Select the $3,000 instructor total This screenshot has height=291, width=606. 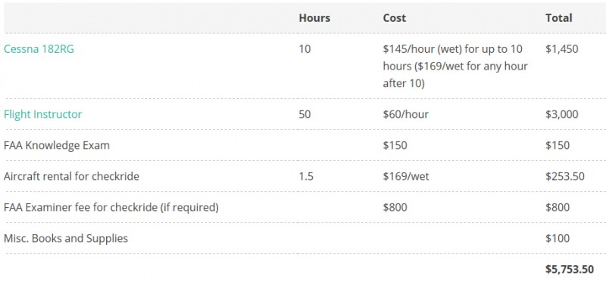[561, 114]
